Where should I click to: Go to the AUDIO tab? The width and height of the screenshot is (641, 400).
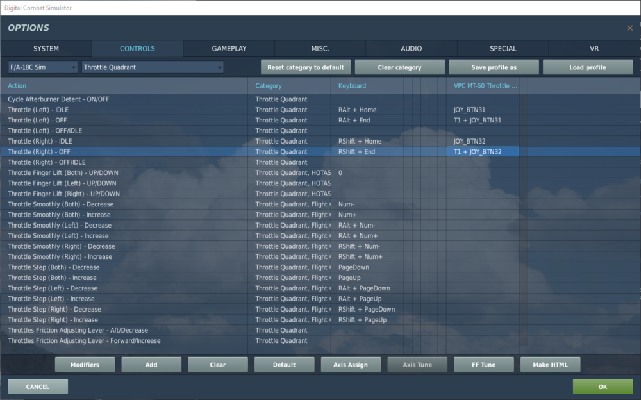[412, 49]
